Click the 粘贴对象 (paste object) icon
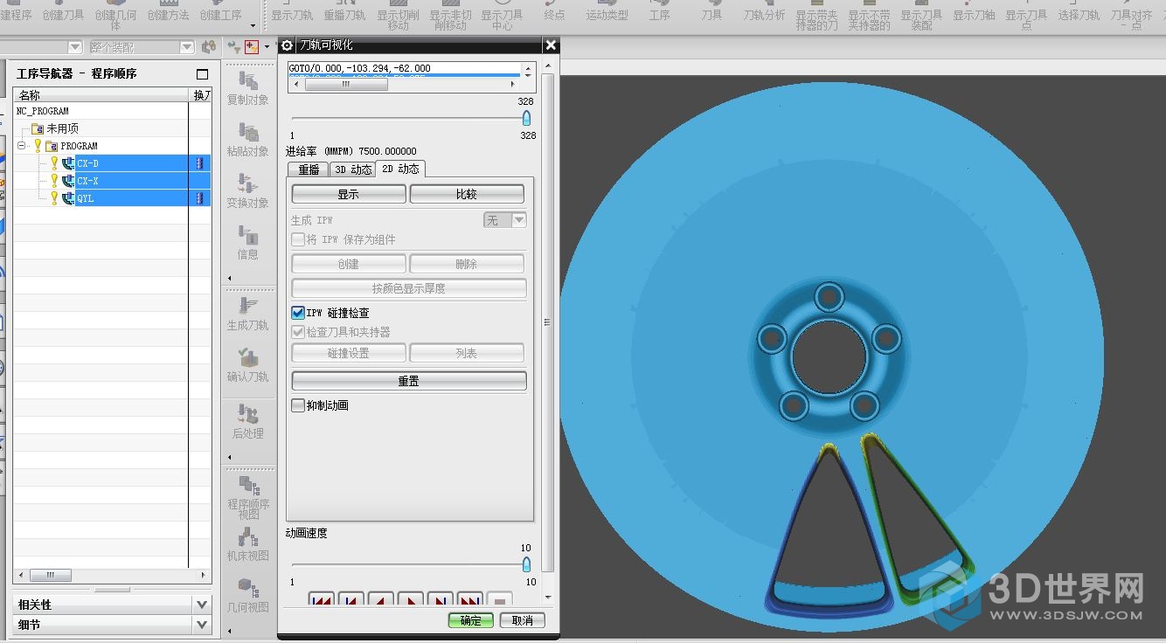The height and width of the screenshot is (643, 1166). coord(248,132)
